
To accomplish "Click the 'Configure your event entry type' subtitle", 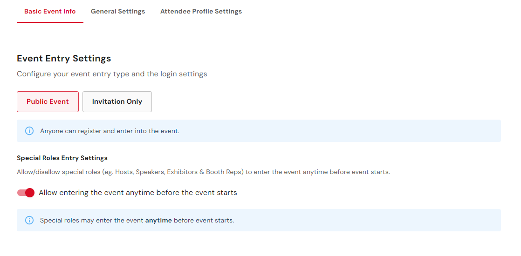I will 112,74.
